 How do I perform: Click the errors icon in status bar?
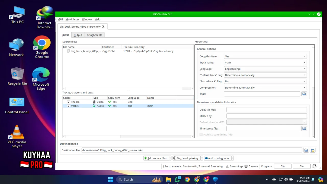click(x=246, y=166)
